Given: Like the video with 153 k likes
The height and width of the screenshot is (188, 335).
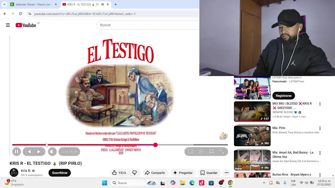Looking at the screenshot, I should pyautogui.click(x=119, y=173).
